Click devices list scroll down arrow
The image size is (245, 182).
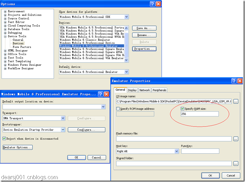[x=126, y=60]
